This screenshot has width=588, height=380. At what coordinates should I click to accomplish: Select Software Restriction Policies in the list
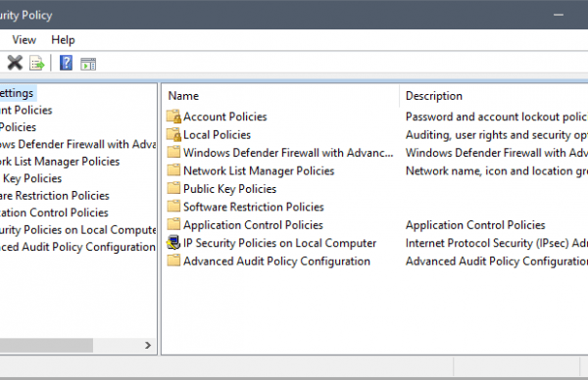tap(254, 207)
